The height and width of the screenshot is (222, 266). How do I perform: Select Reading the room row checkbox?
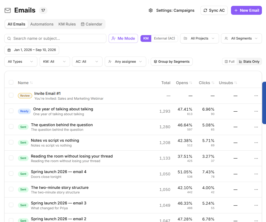[x=11, y=158]
